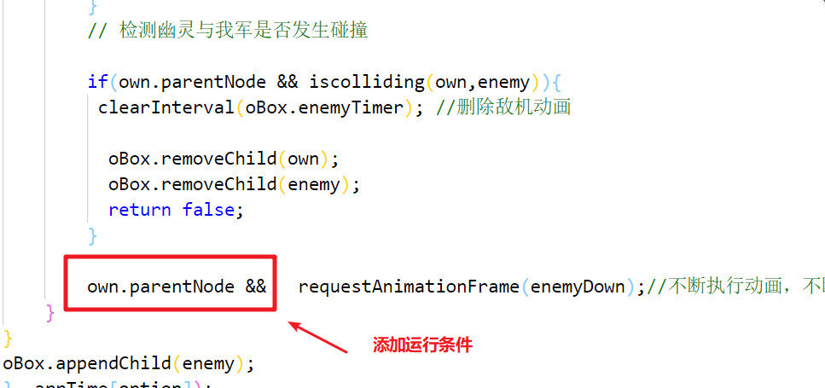Click the return keyword

click(x=140, y=210)
